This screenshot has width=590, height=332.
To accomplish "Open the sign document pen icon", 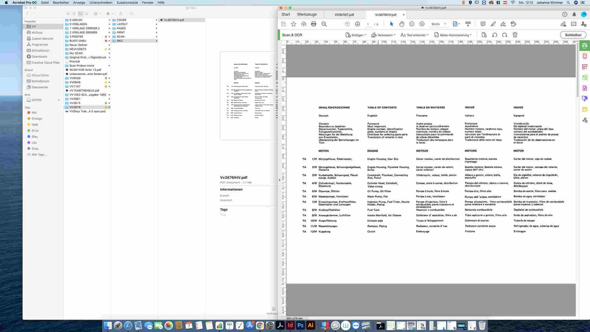I will point(503,24).
